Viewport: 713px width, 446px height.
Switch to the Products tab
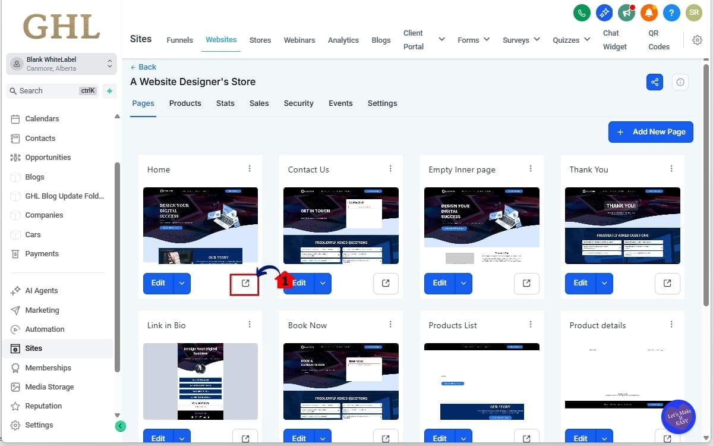click(185, 103)
